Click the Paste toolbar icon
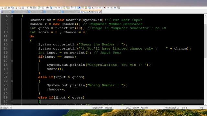 click(x=35, y=8)
